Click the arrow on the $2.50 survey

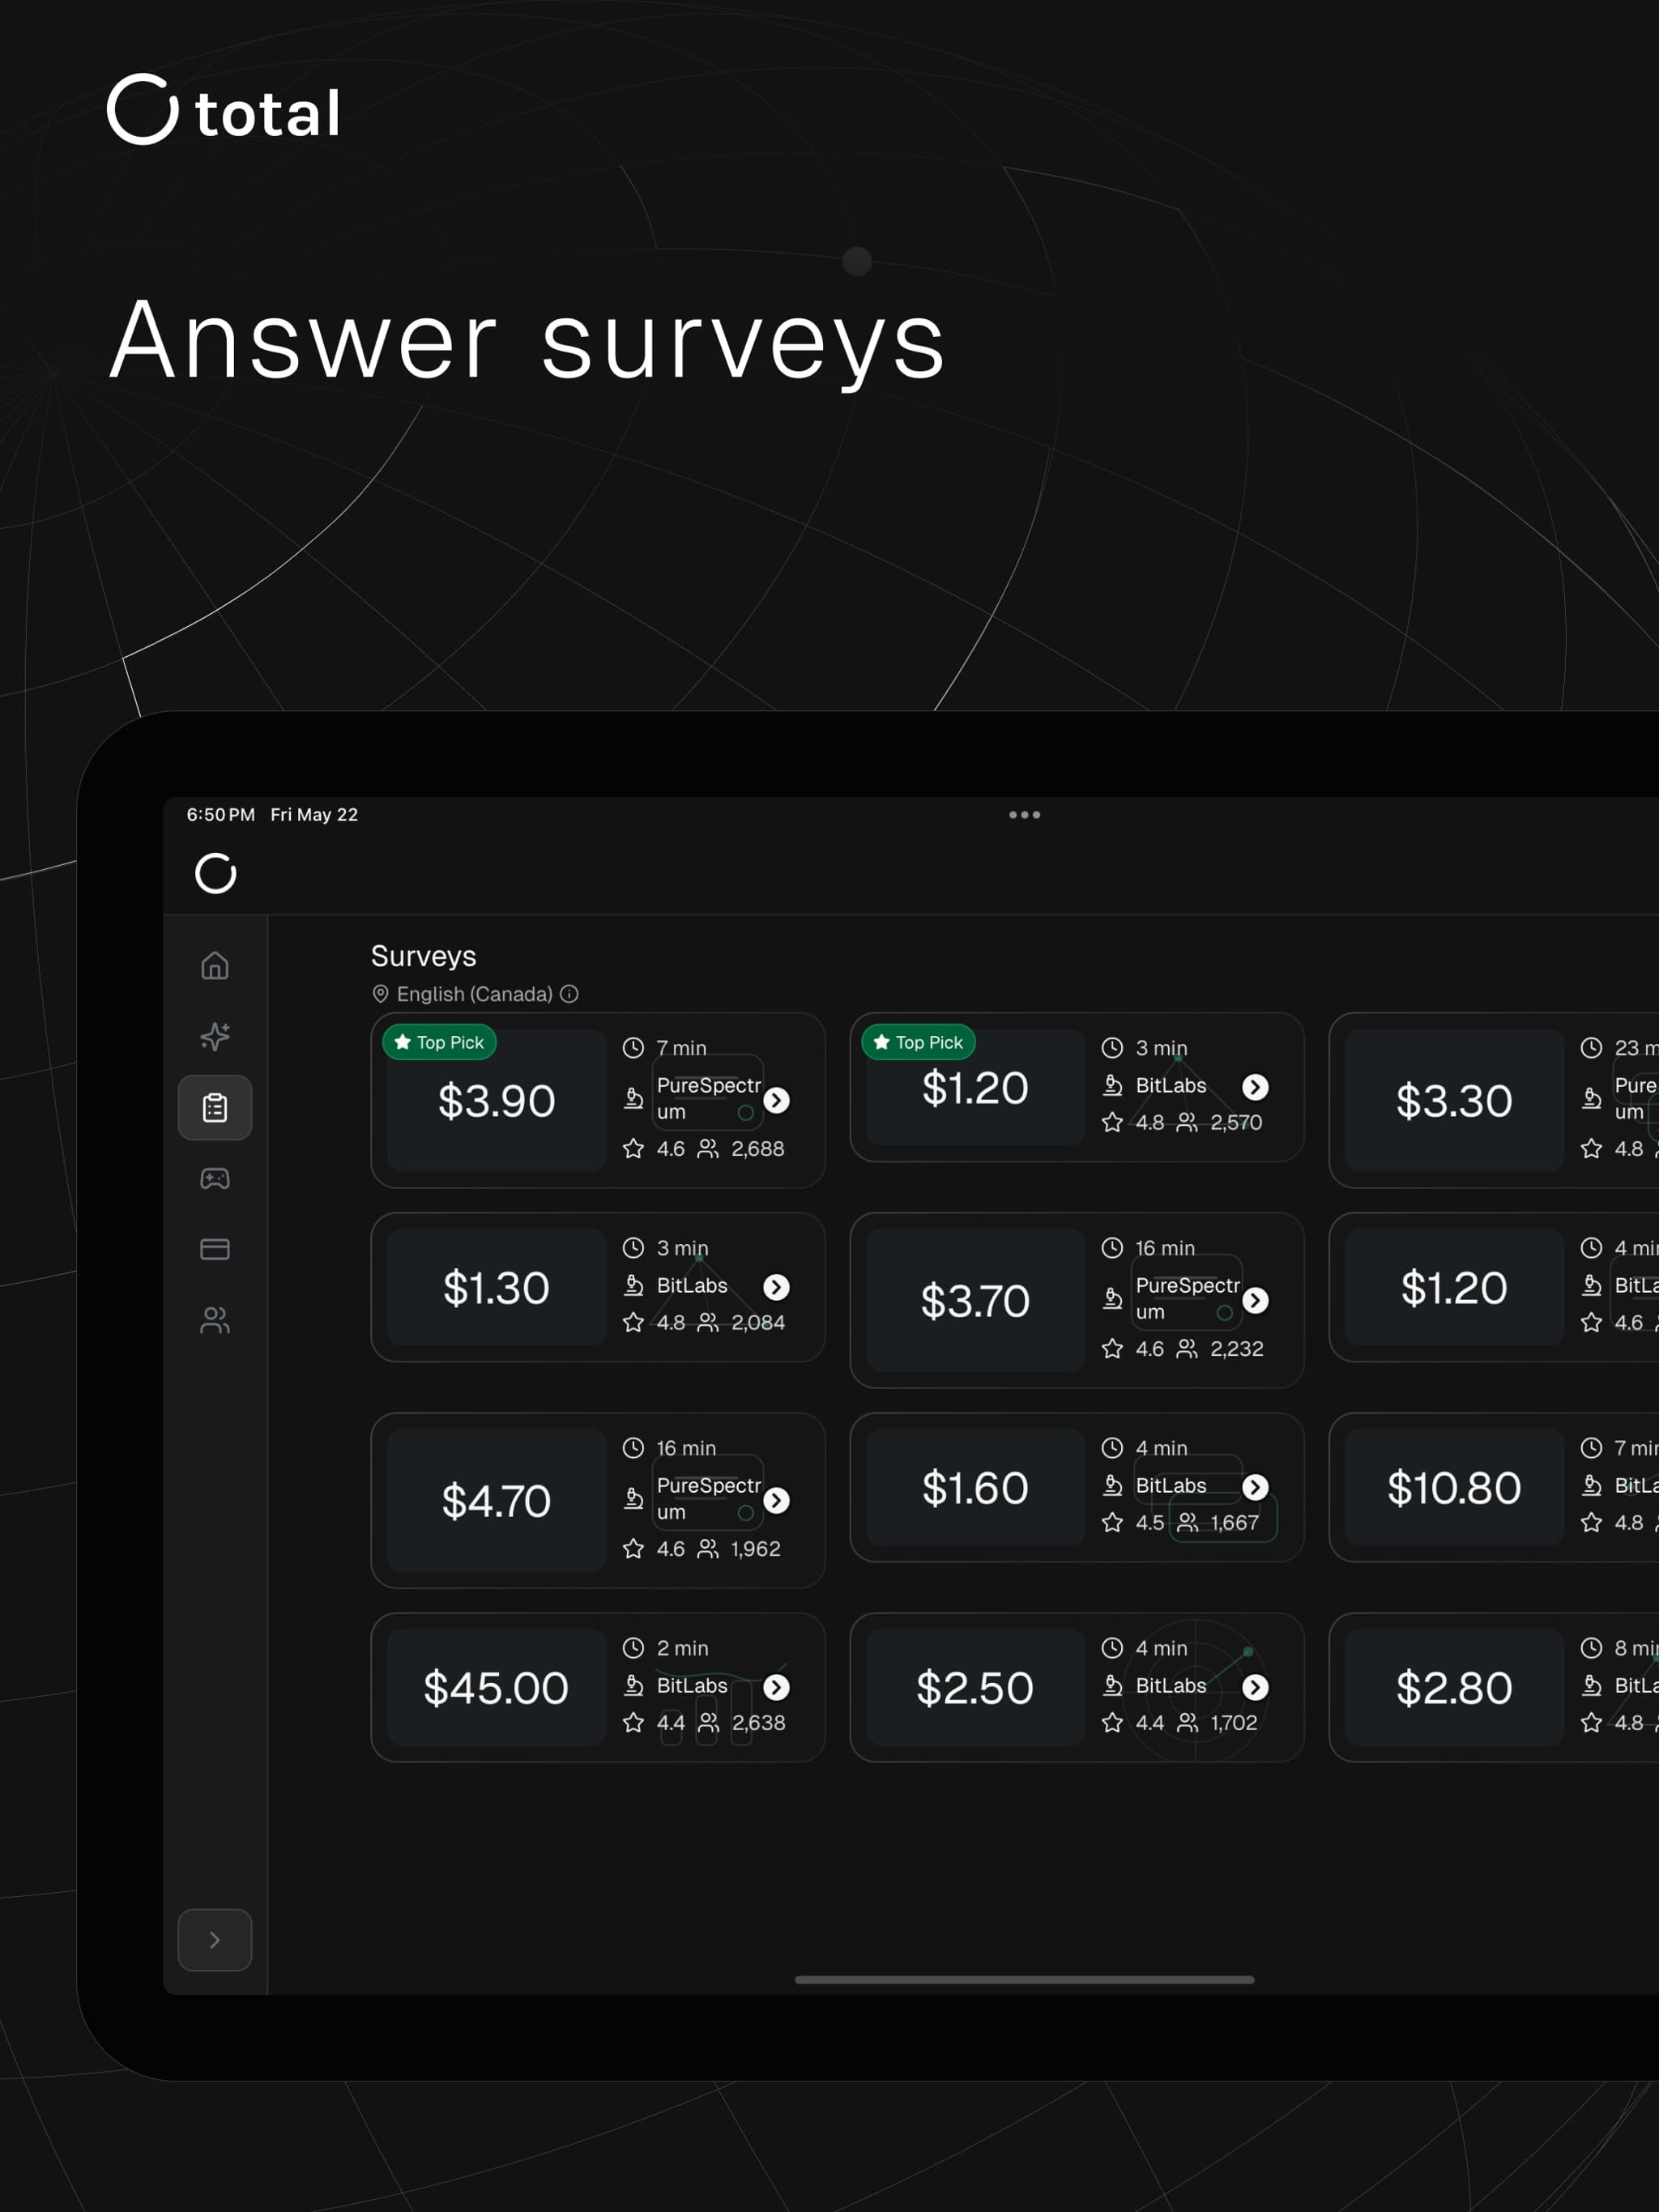pyautogui.click(x=1255, y=1687)
